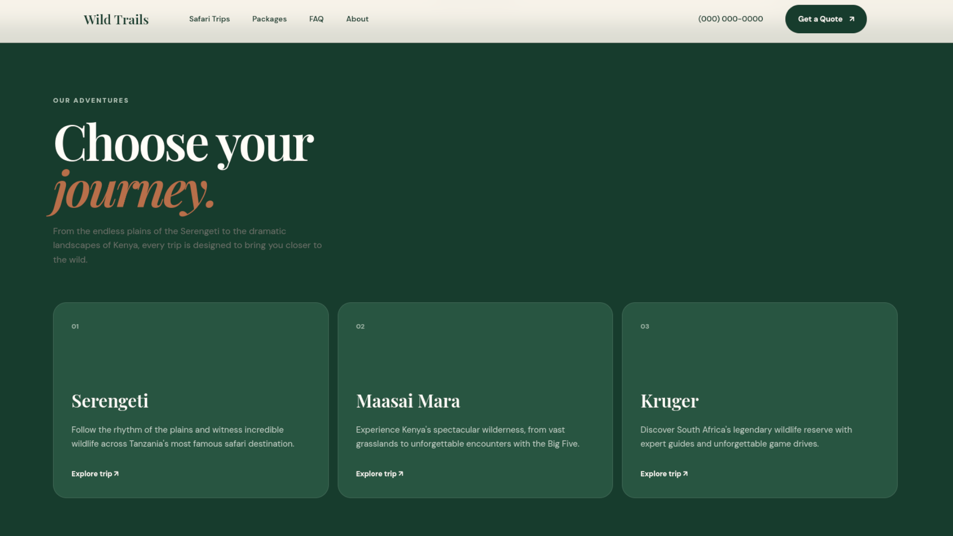Open the FAQ nav link

click(316, 19)
